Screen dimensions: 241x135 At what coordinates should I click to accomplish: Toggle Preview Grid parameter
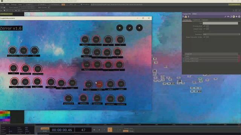point(207,26)
